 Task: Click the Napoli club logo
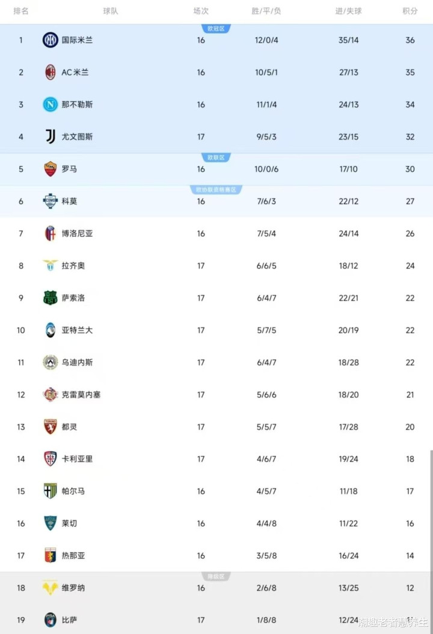tap(51, 105)
